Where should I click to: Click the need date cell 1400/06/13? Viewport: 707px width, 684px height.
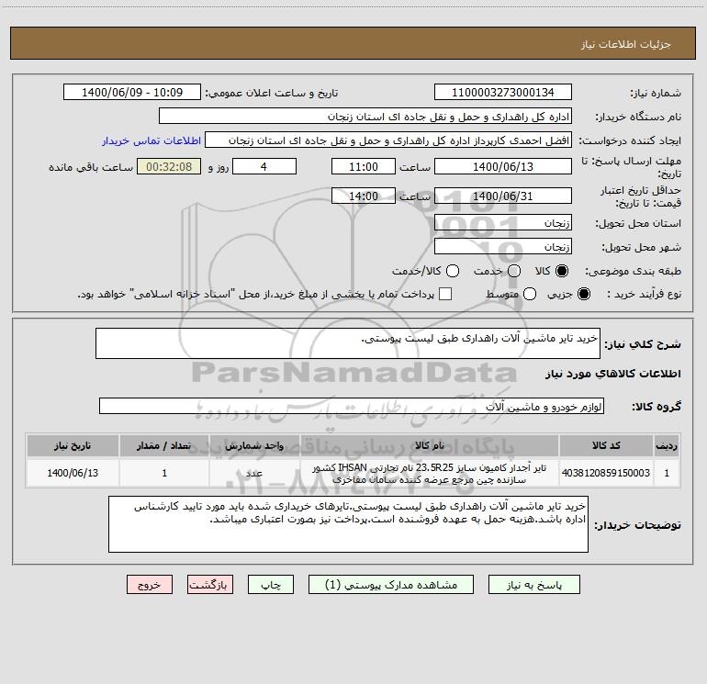coord(73,473)
